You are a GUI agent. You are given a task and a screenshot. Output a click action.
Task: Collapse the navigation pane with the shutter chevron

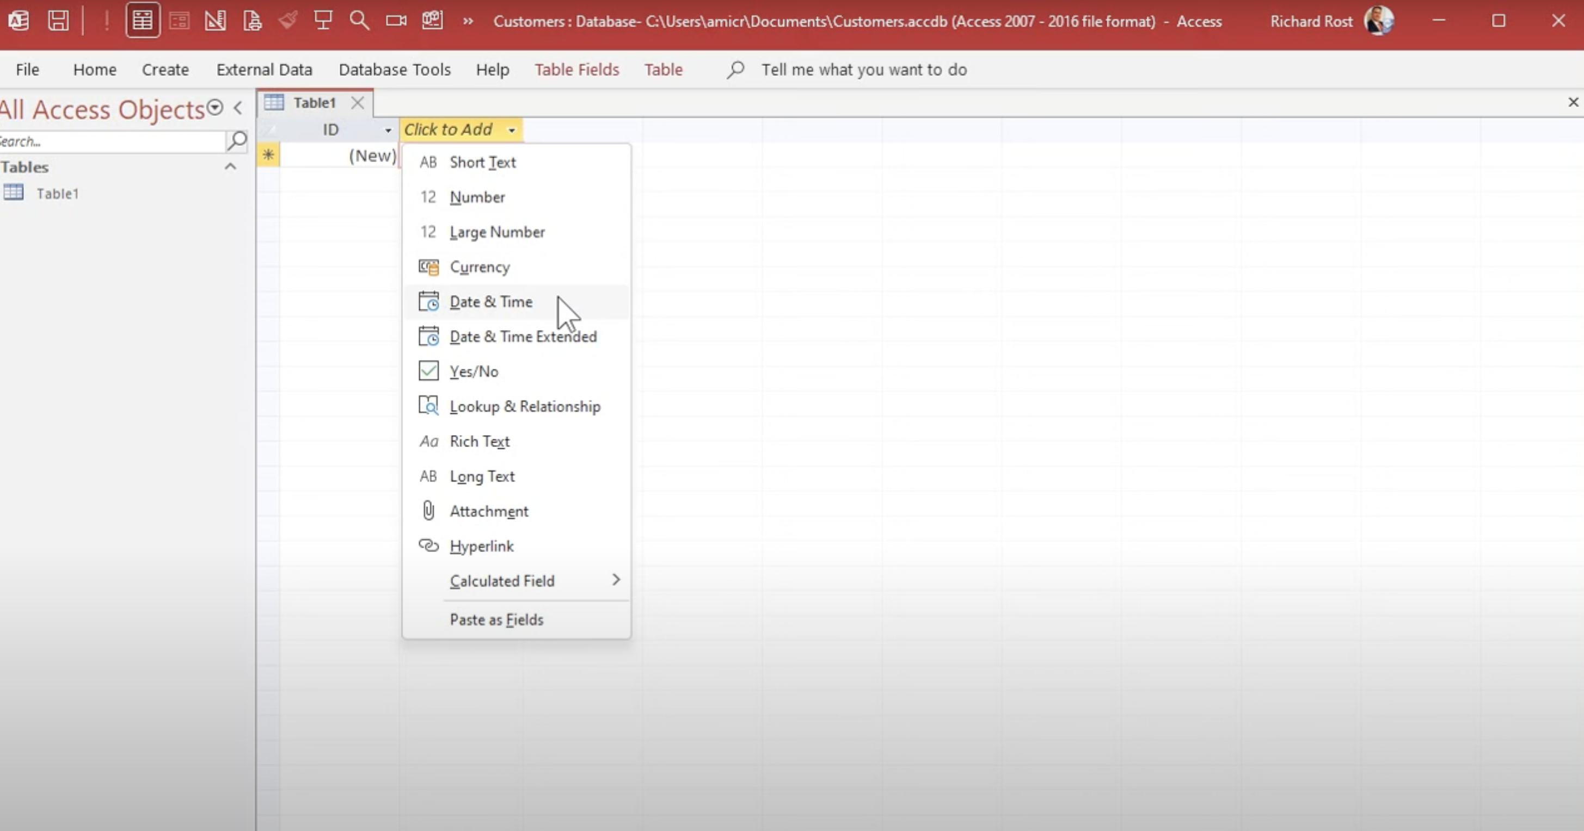[x=238, y=108]
